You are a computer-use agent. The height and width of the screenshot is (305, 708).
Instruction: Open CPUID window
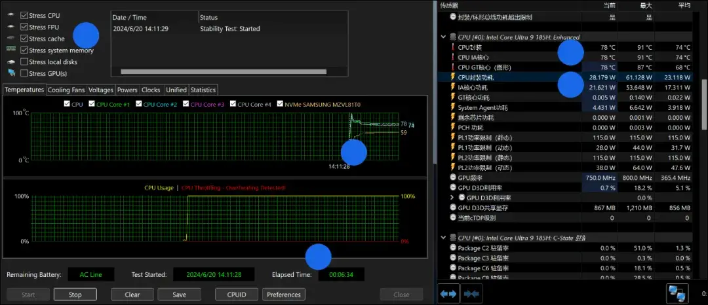click(237, 295)
